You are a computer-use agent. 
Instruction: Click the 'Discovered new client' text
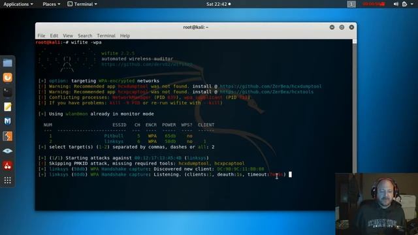tap(184, 169)
